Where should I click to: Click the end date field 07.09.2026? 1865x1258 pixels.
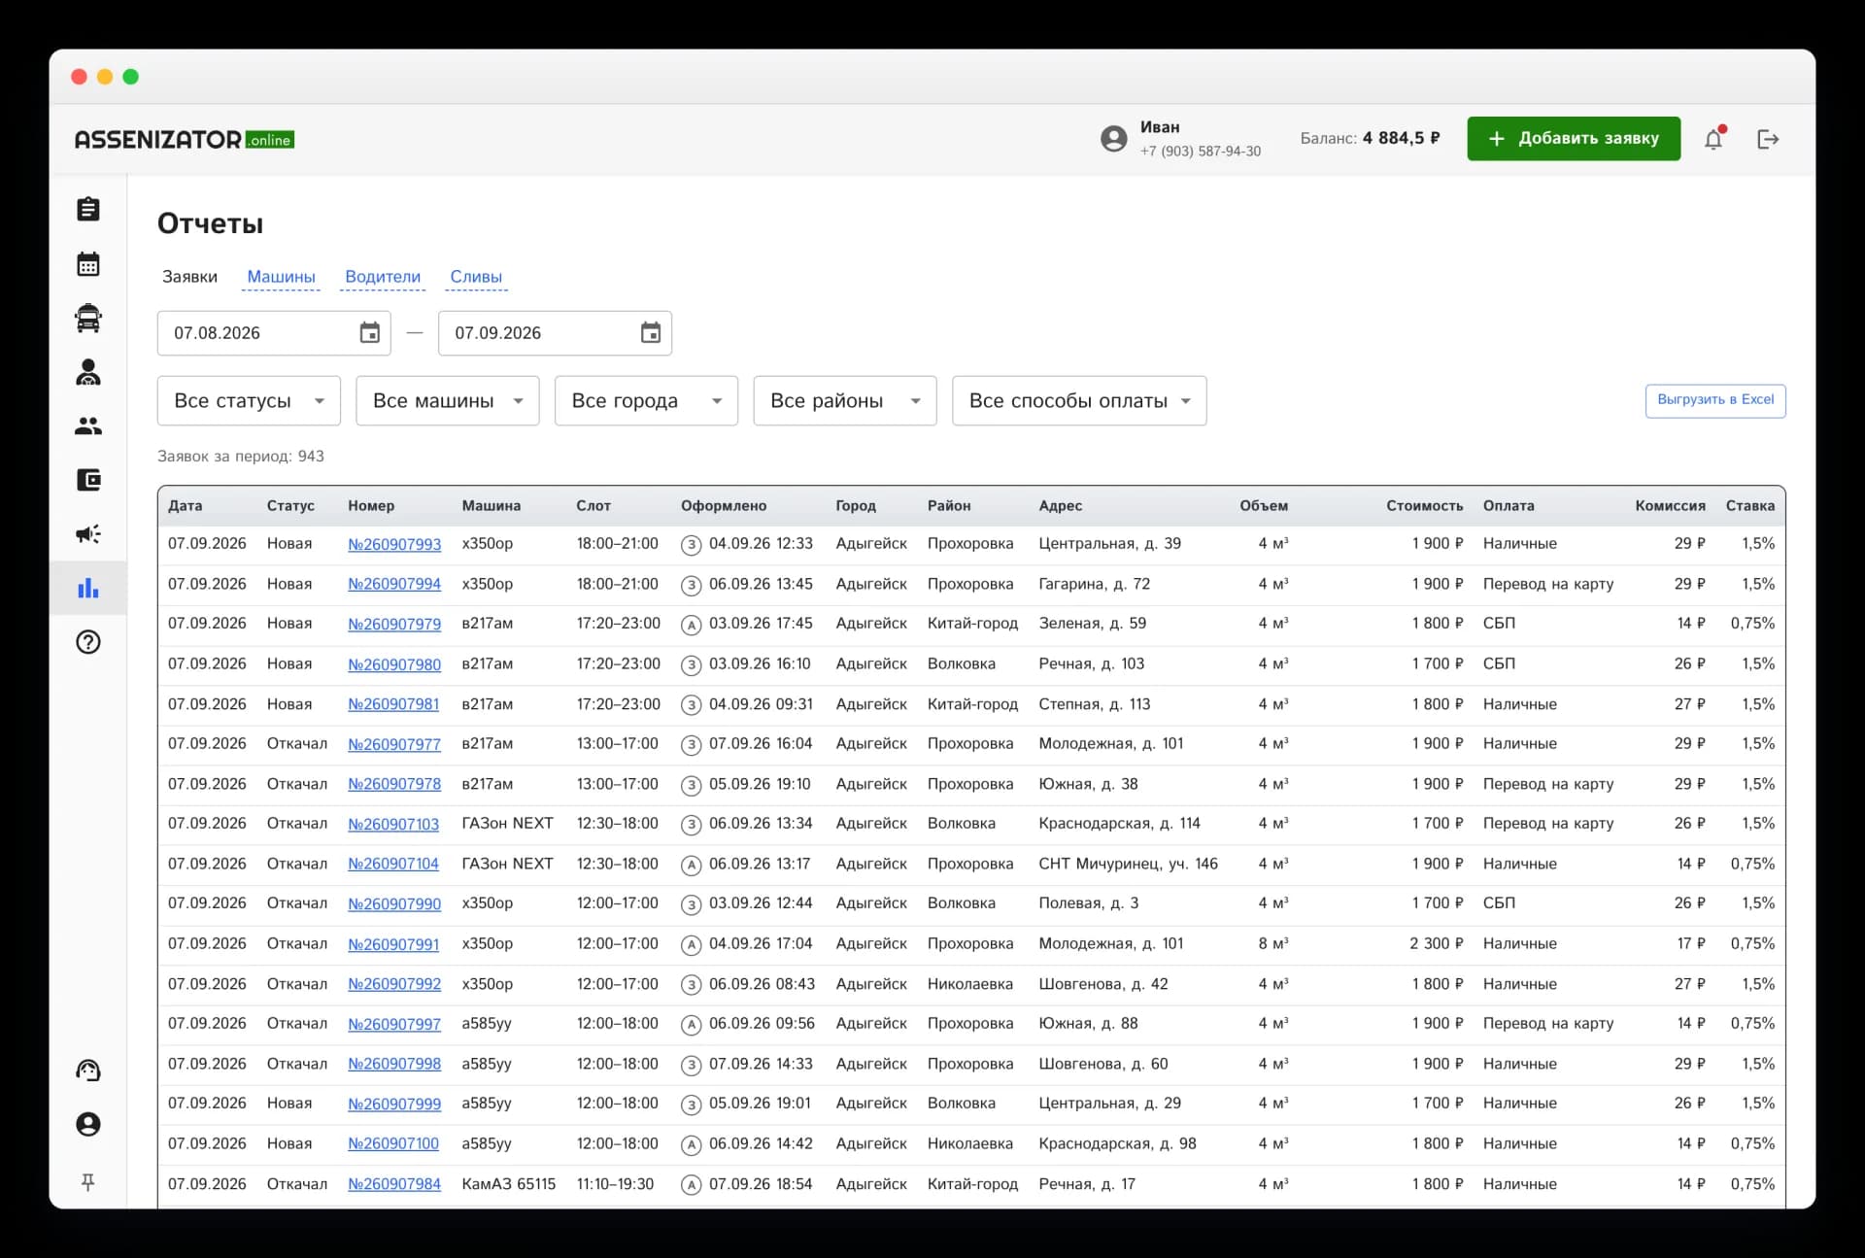tap(555, 333)
